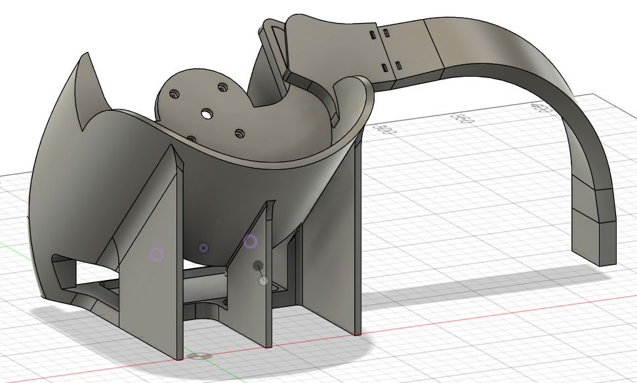This screenshot has width=637, height=383.
Task: Select the rightmost countersunk hole on plate
Action: 239,134
